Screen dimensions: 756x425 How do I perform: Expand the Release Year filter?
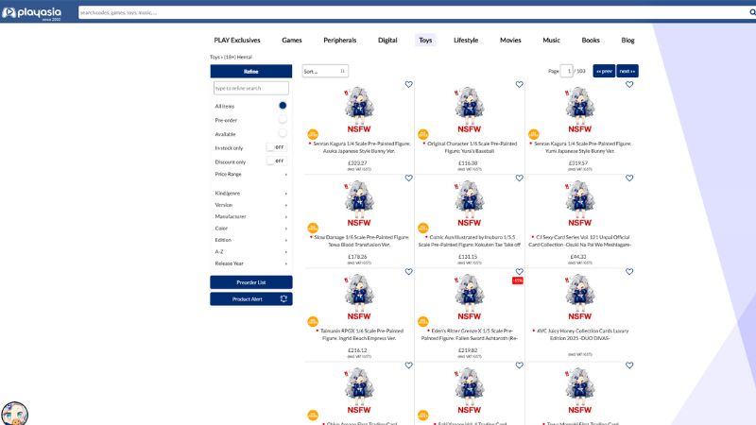pyautogui.click(x=250, y=263)
